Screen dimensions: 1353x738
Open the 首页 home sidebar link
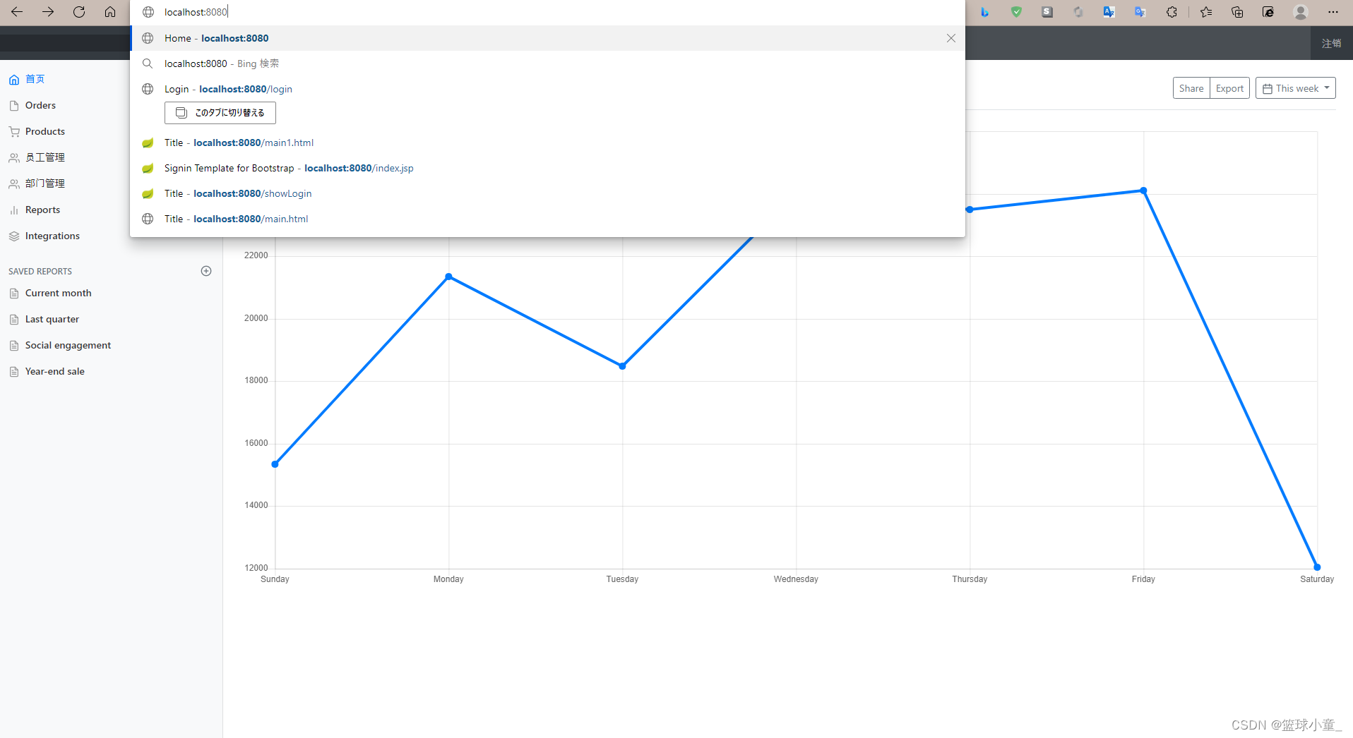(35, 79)
